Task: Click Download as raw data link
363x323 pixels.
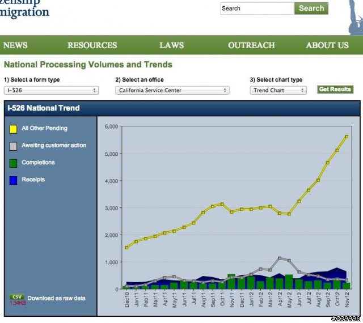Action: click(x=56, y=298)
